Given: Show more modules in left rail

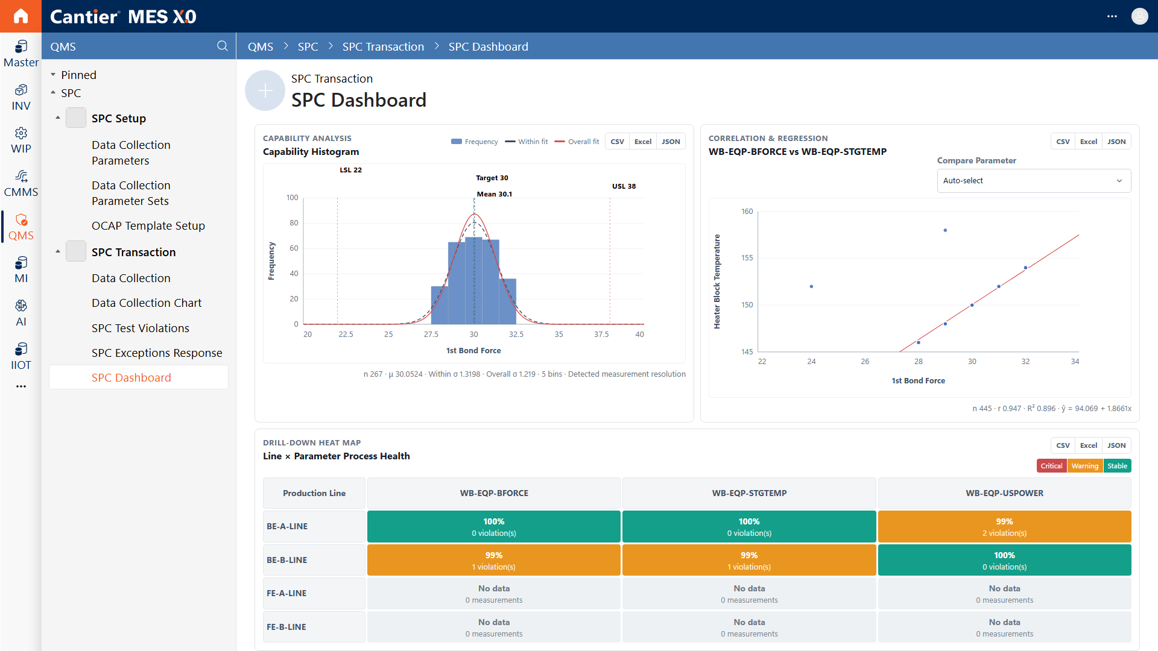Looking at the screenshot, I should (21, 386).
